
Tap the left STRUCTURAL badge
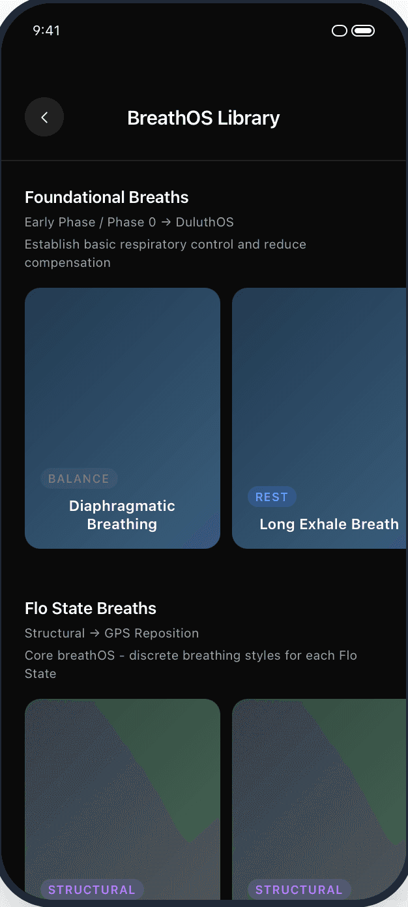(91, 889)
